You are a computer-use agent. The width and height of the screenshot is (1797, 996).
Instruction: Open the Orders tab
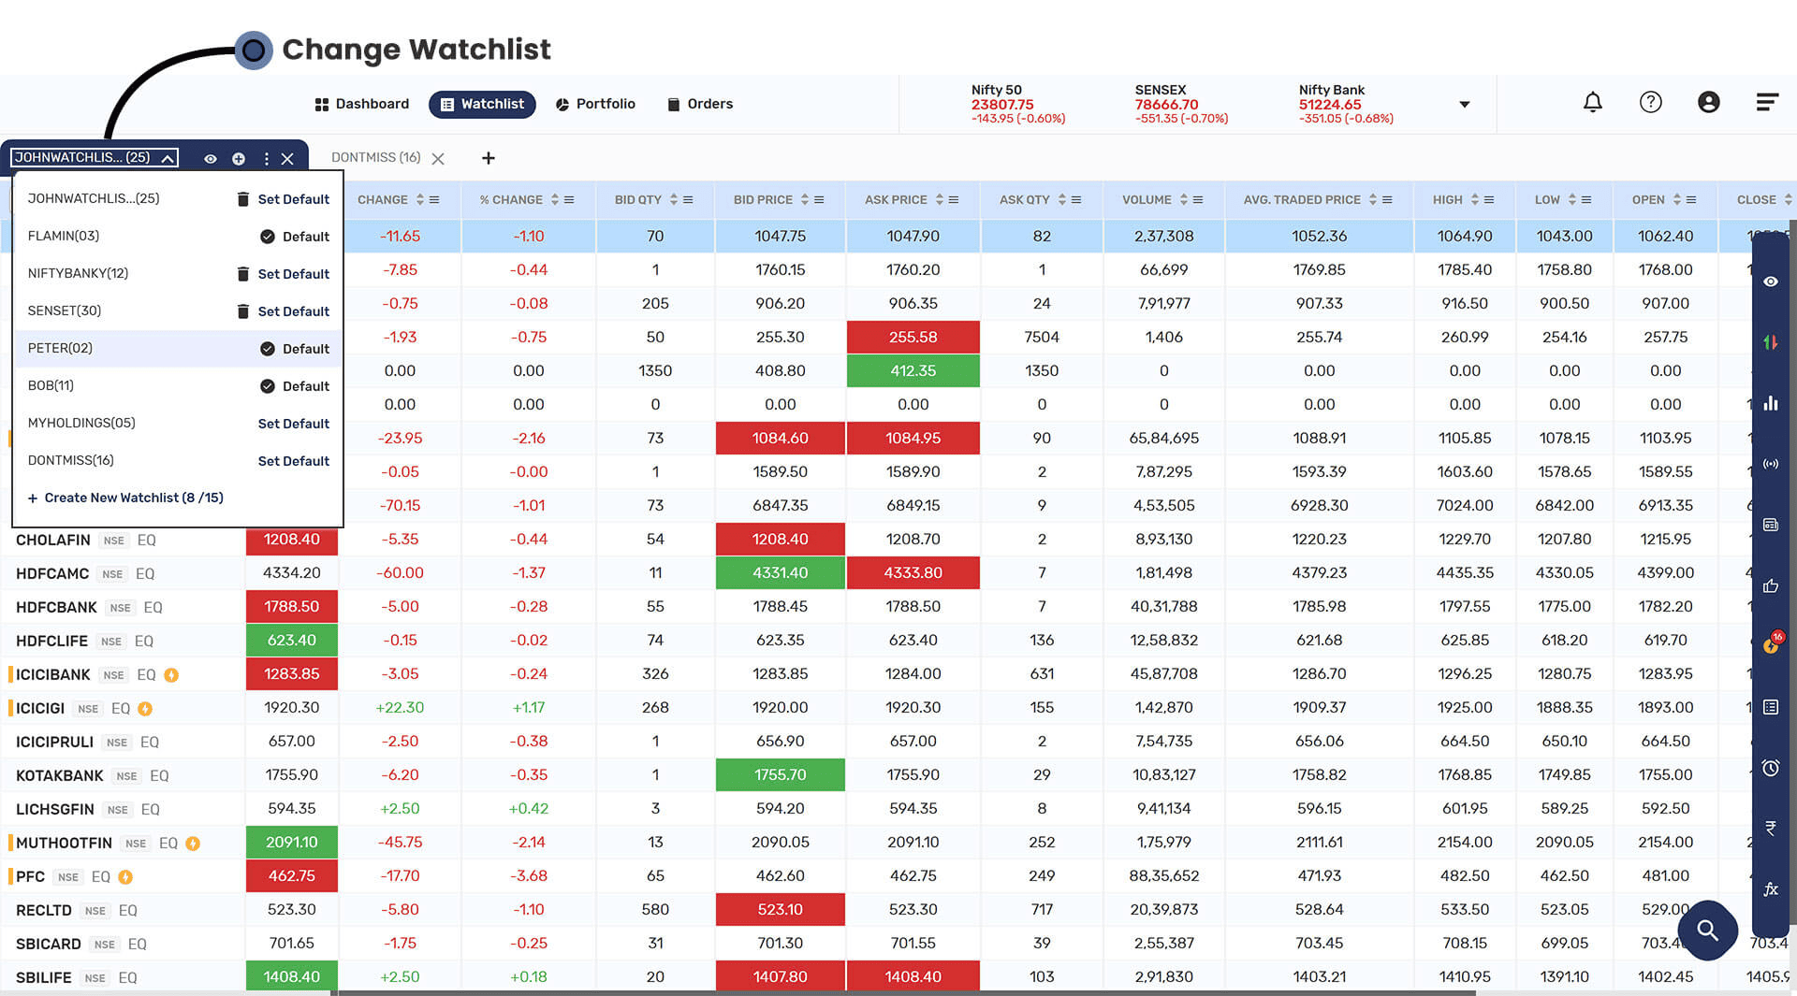[700, 104]
